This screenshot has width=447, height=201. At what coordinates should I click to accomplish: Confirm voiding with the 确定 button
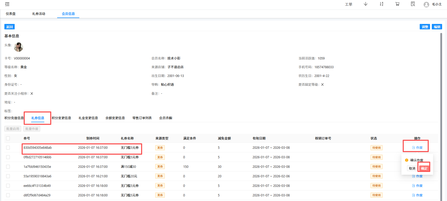coord(424,168)
